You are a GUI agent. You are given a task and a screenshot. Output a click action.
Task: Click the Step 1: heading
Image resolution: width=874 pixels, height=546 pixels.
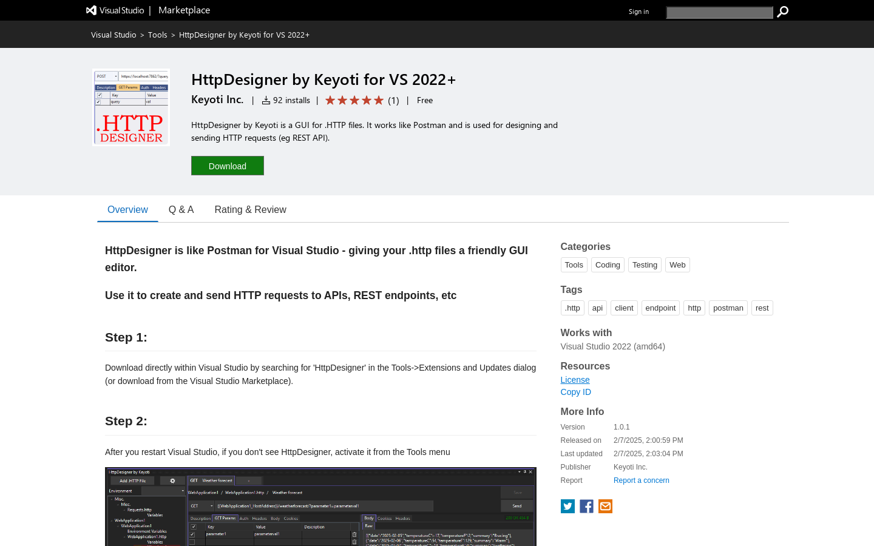(126, 337)
